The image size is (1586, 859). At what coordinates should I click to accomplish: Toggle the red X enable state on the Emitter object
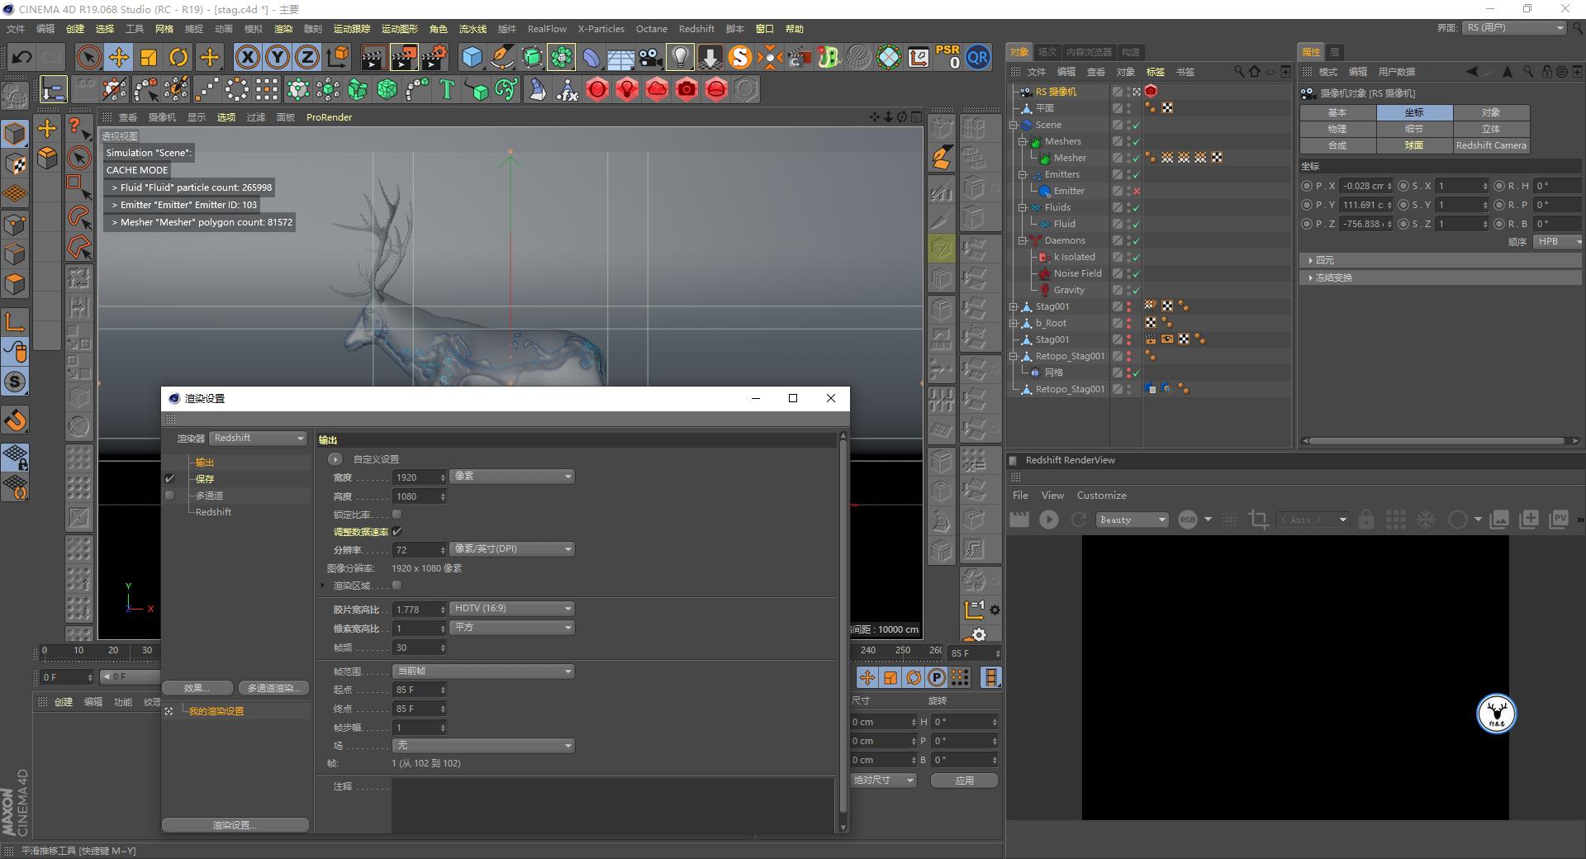click(1137, 191)
